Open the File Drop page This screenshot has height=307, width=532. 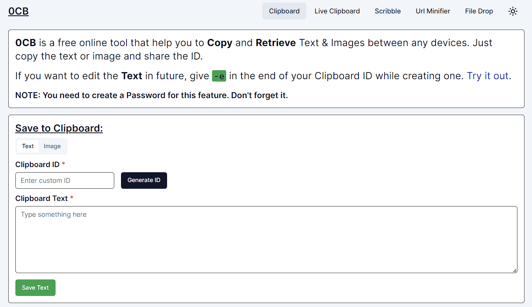point(479,11)
